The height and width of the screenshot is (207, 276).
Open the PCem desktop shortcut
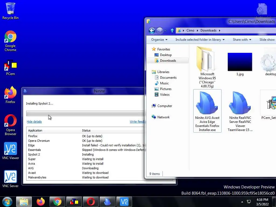tap(11, 68)
